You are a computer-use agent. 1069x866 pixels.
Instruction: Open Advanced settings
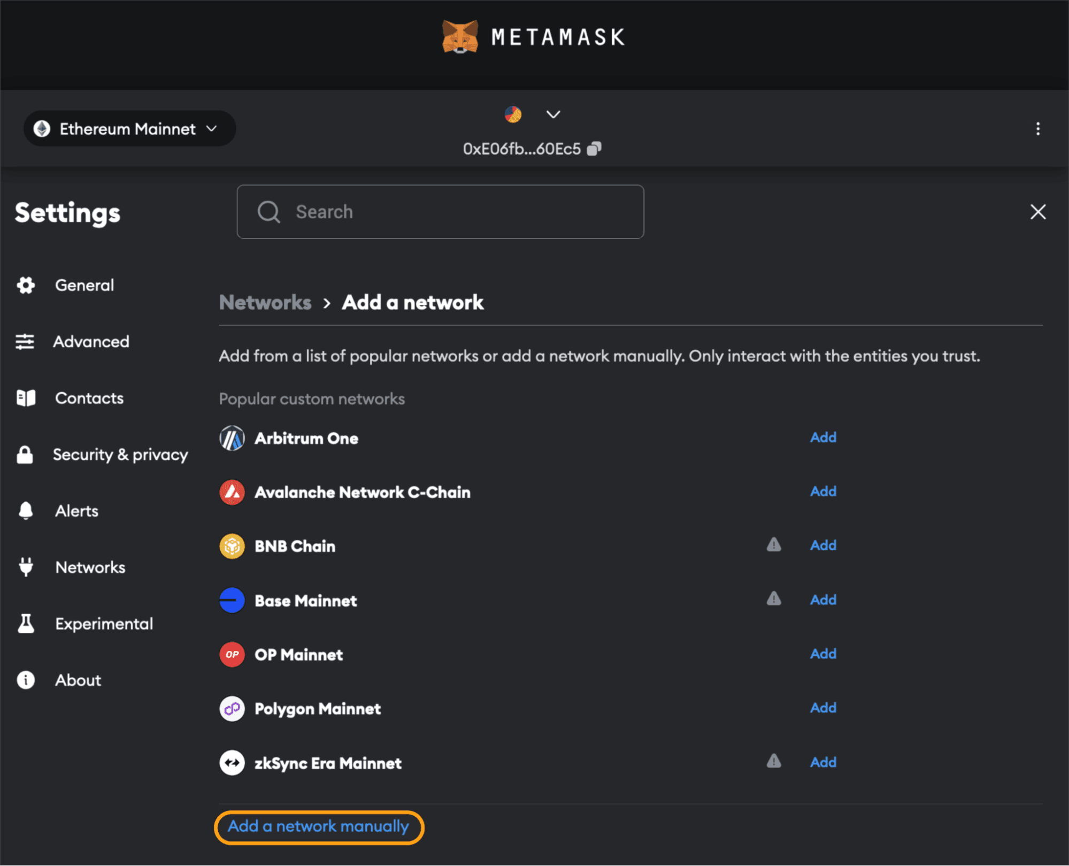tap(91, 341)
